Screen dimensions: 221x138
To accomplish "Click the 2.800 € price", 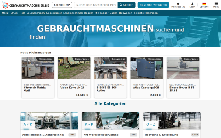I will (x=155, y=95).
